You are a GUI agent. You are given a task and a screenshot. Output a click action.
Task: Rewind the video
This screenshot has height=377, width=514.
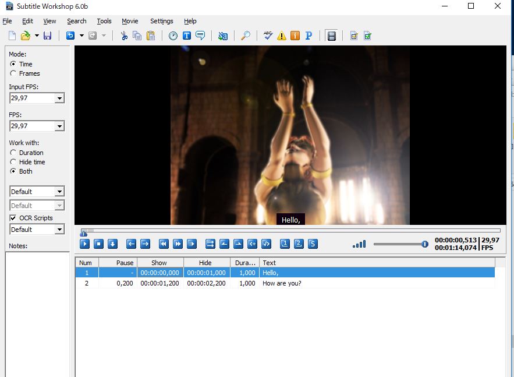[164, 244]
